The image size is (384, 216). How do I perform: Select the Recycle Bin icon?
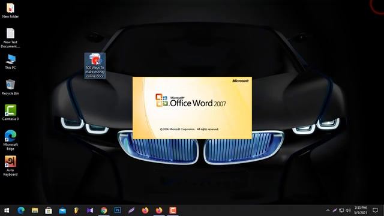[10, 88]
